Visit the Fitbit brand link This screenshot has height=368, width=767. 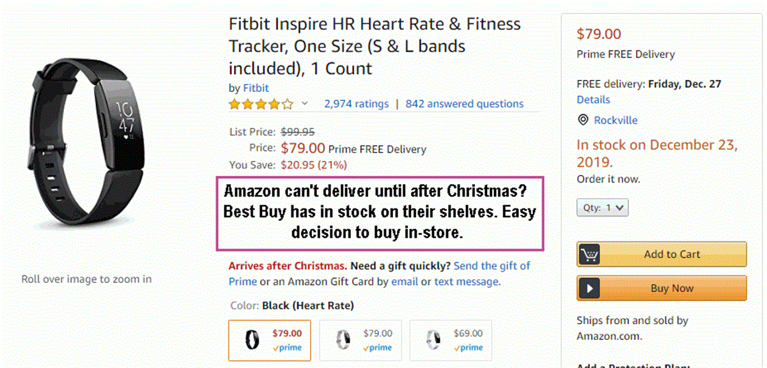coord(256,88)
